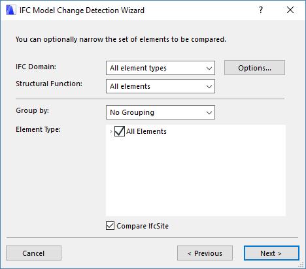Image resolution: width=306 pixels, height=269 pixels.
Task: Click Next to continue the wizard
Action: point(271,253)
